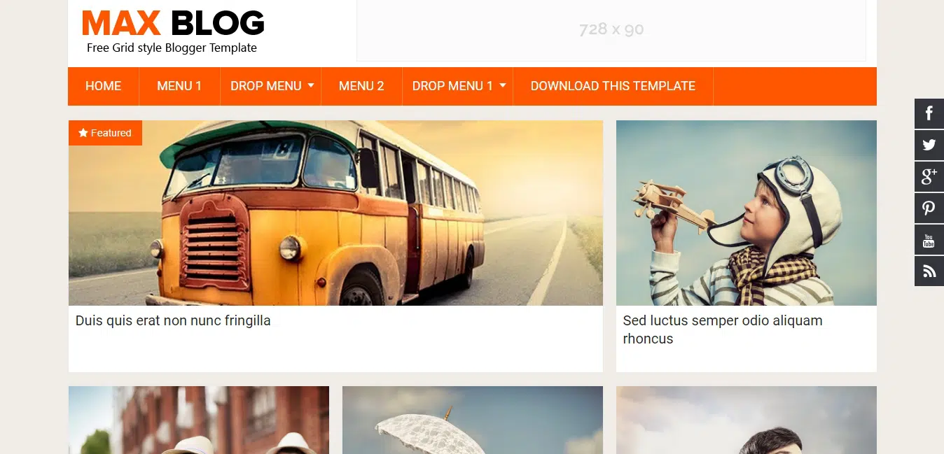Image resolution: width=944 pixels, height=454 pixels.
Task: Open post 'Duis quis erat non nunc fringilla'
Action: click(x=173, y=320)
